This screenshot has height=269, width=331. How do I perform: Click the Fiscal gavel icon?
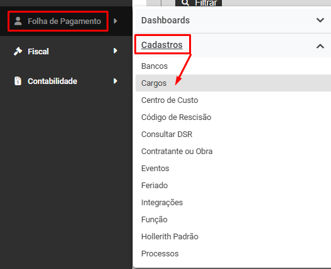point(18,51)
